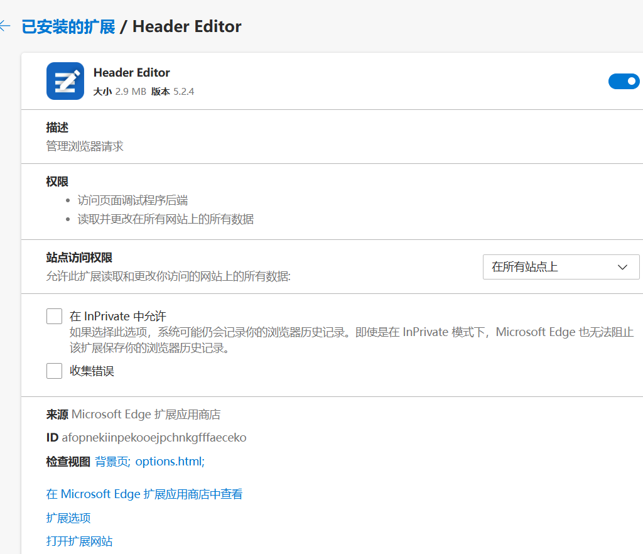Open the 在所有站点上 site access dropdown
The height and width of the screenshot is (554, 643).
click(561, 267)
